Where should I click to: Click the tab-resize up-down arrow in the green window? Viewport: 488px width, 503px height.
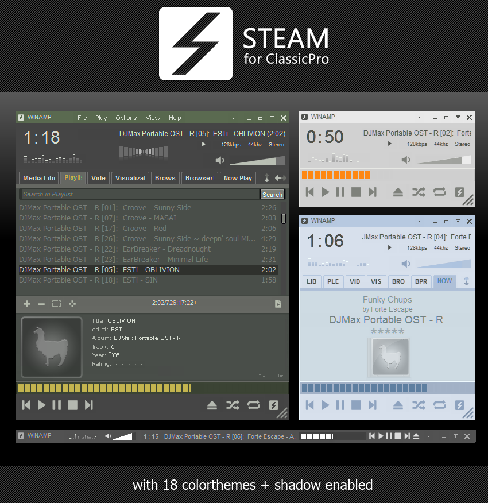point(266,178)
